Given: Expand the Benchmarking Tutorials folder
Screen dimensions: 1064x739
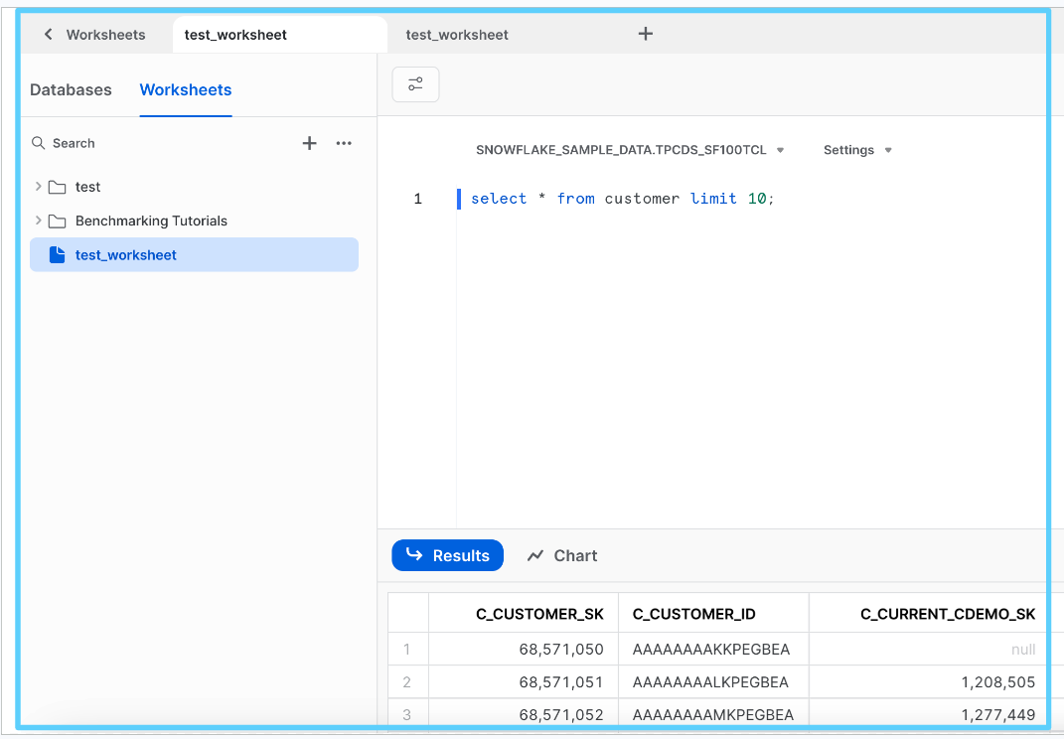Looking at the screenshot, I should click(x=39, y=221).
